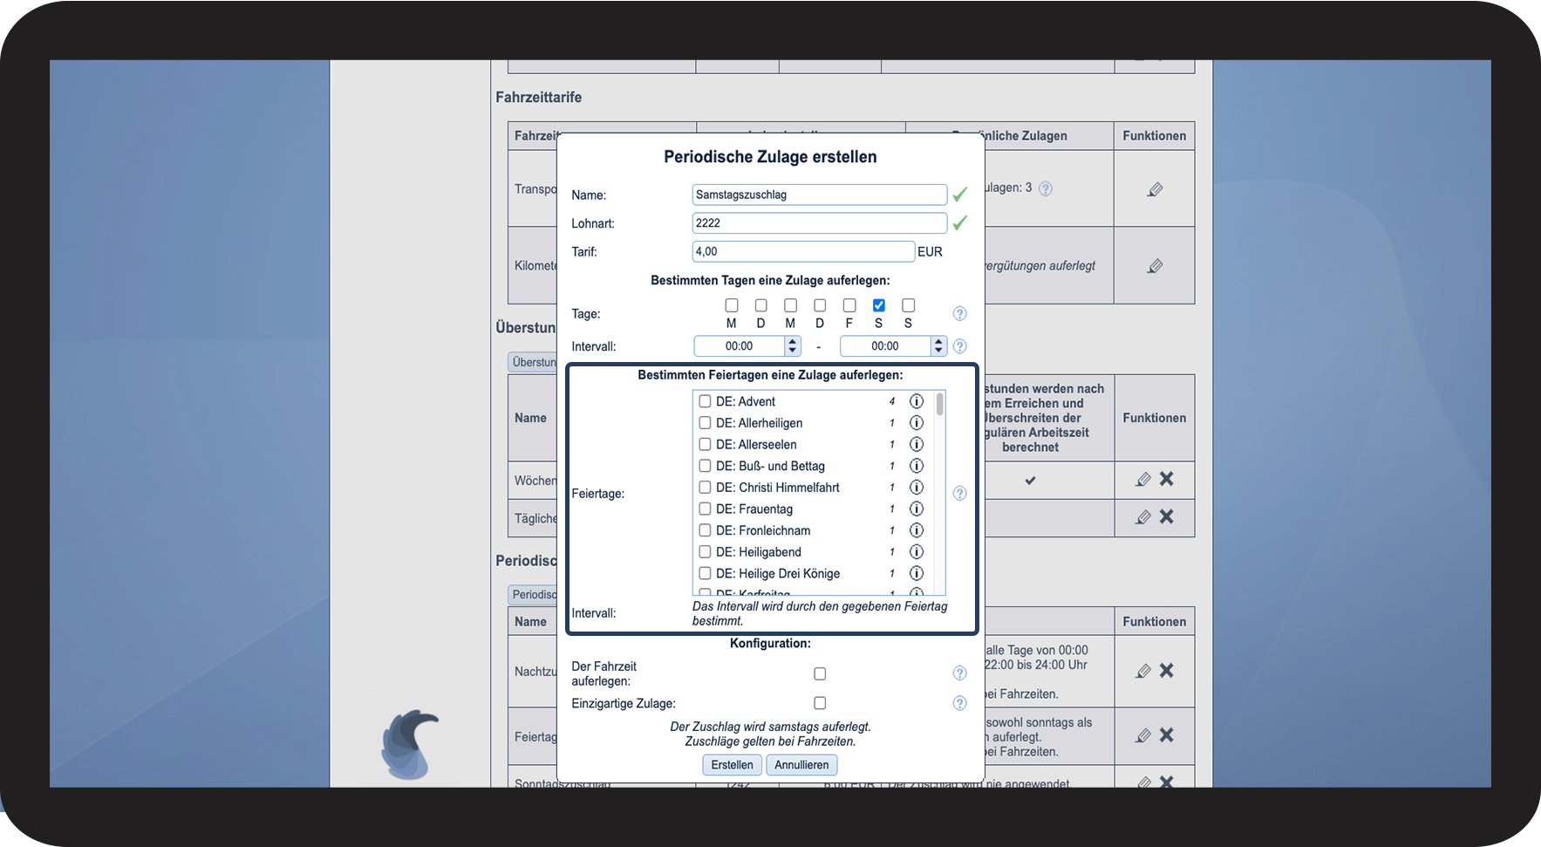Check the Monday (M) day checkbox
This screenshot has height=847, width=1541.
point(732,305)
